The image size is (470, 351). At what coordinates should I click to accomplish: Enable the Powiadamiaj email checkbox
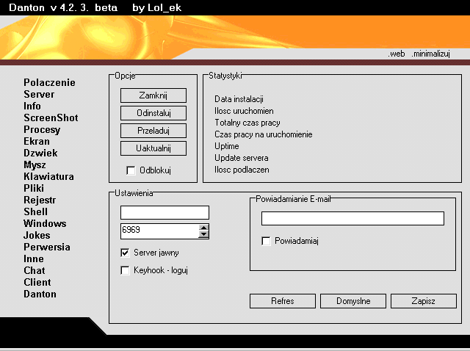(x=267, y=240)
